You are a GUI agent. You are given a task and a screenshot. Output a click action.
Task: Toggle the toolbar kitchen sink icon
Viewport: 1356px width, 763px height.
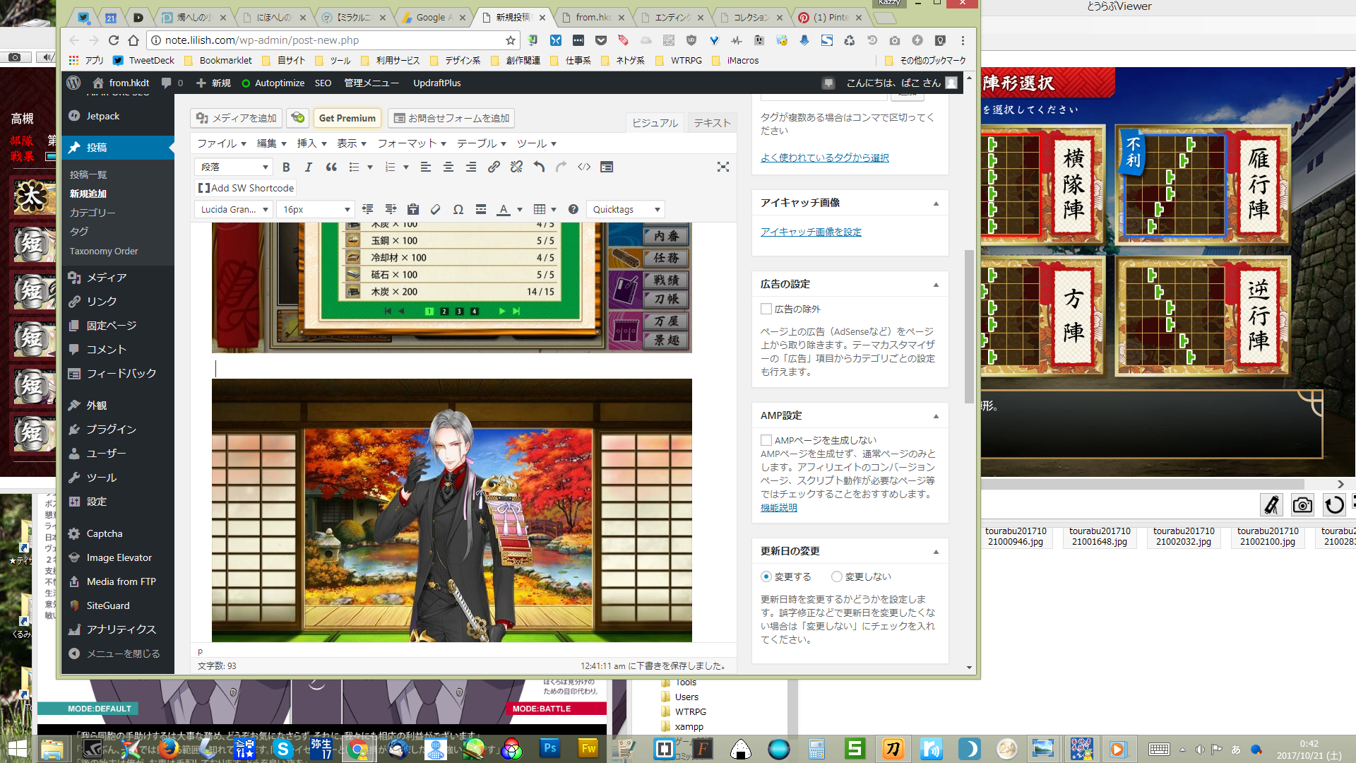click(607, 167)
